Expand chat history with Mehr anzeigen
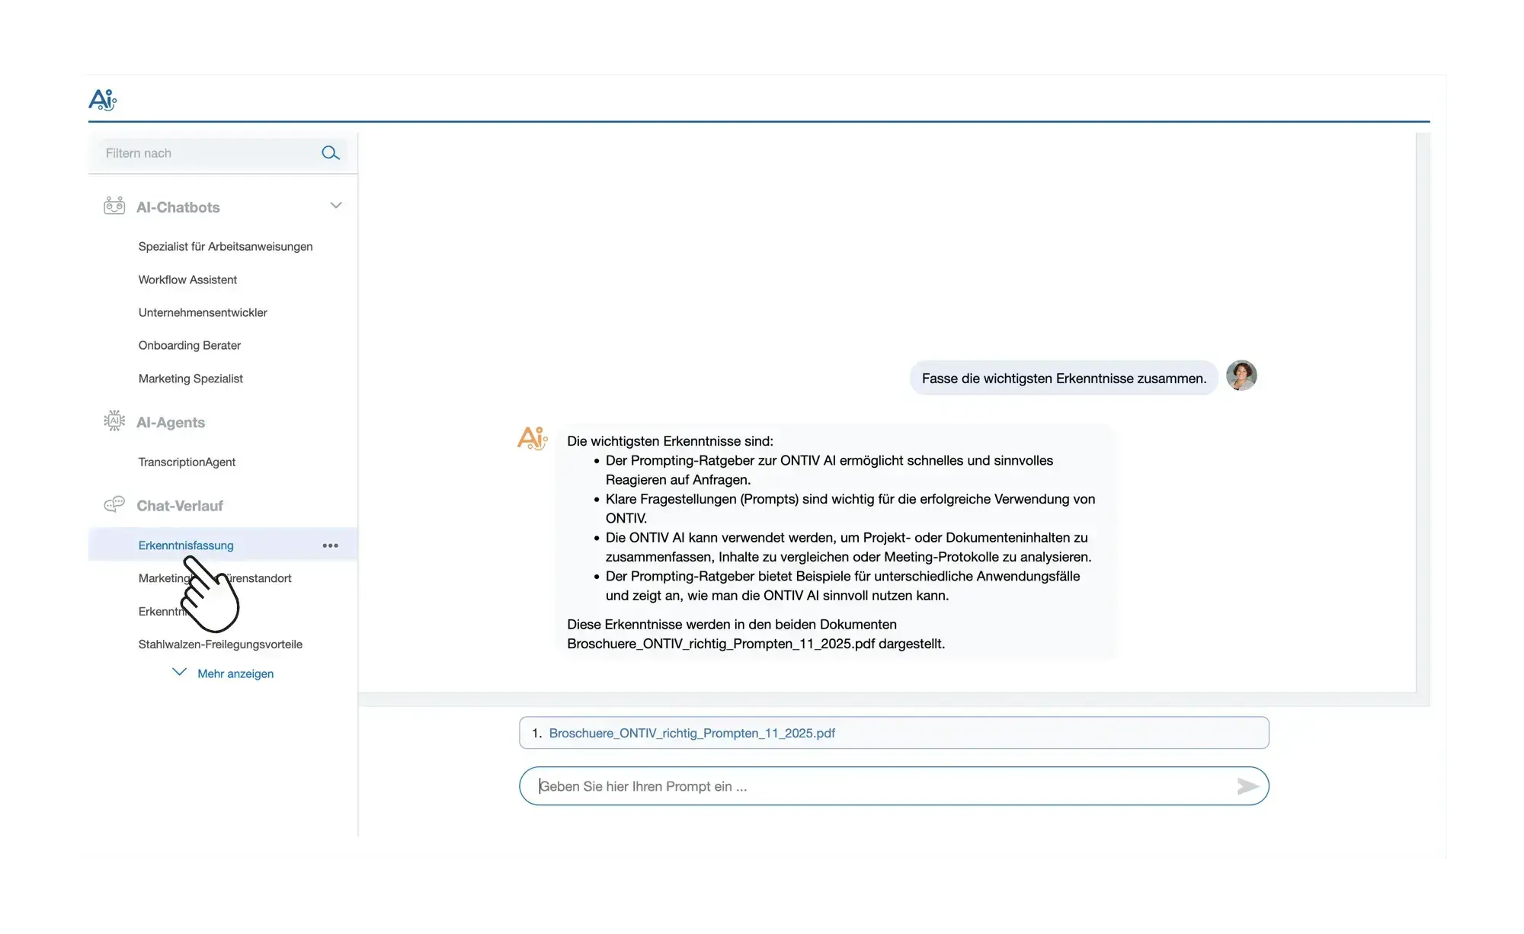This screenshot has height=934, width=1524. (235, 673)
